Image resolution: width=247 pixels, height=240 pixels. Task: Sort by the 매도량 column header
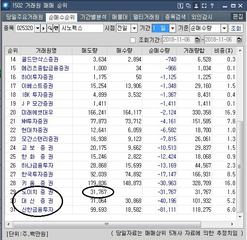(x=90, y=51)
